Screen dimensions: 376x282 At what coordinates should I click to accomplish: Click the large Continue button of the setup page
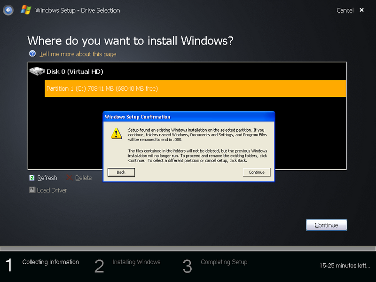(x=326, y=225)
